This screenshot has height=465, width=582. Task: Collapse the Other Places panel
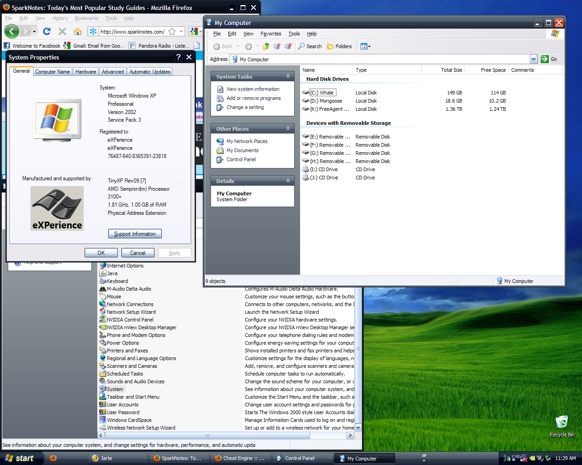point(288,129)
